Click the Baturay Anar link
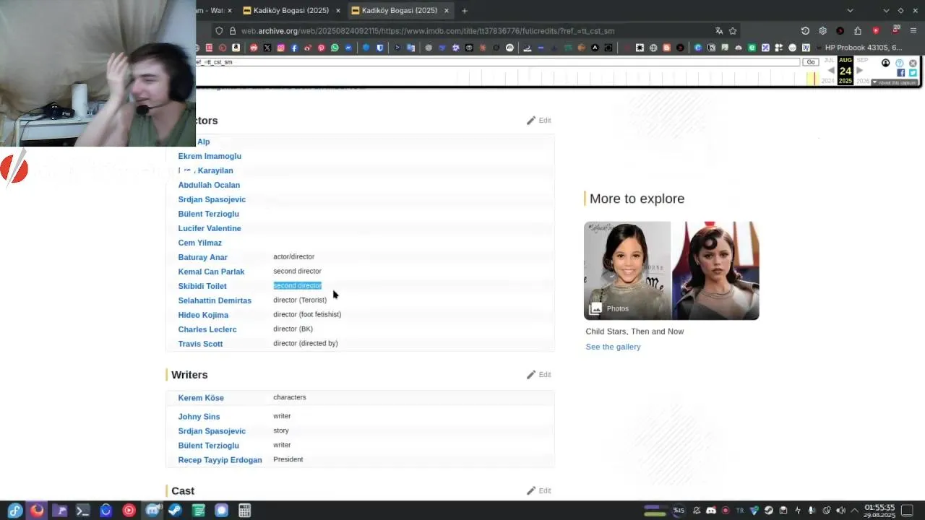The width and height of the screenshot is (925, 520). pyautogui.click(x=203, y=257)
